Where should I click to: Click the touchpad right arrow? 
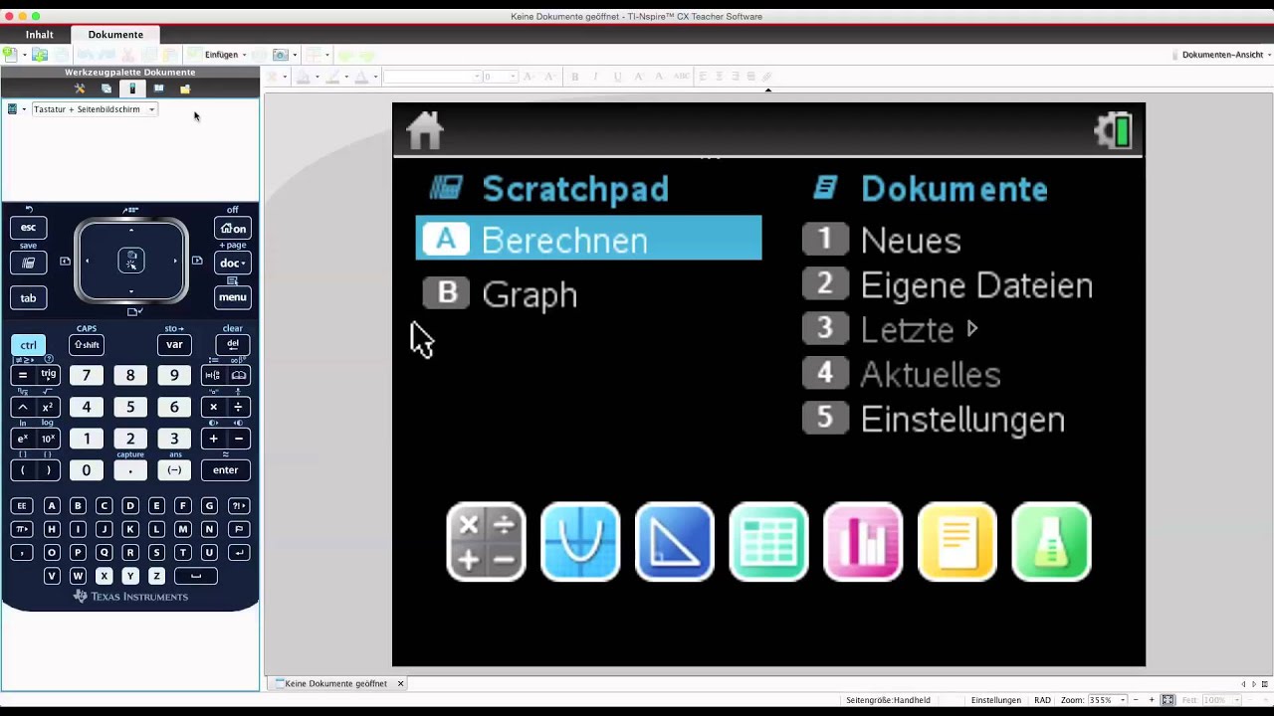tap(175, 261)
